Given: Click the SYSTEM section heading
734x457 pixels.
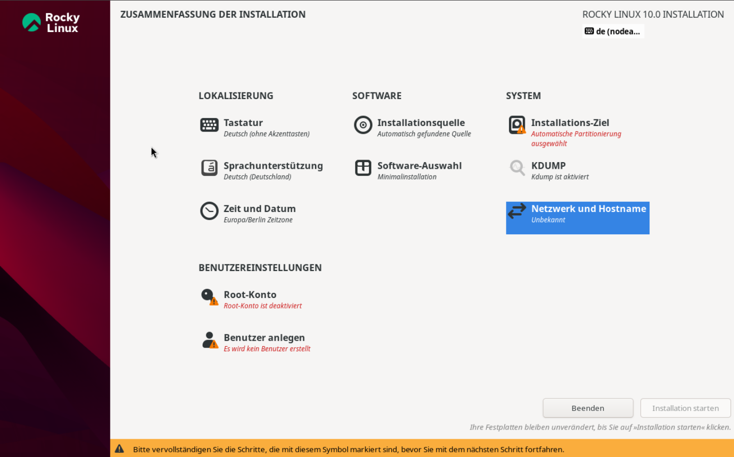Looking at the screenshot, I should pos(523,96).
